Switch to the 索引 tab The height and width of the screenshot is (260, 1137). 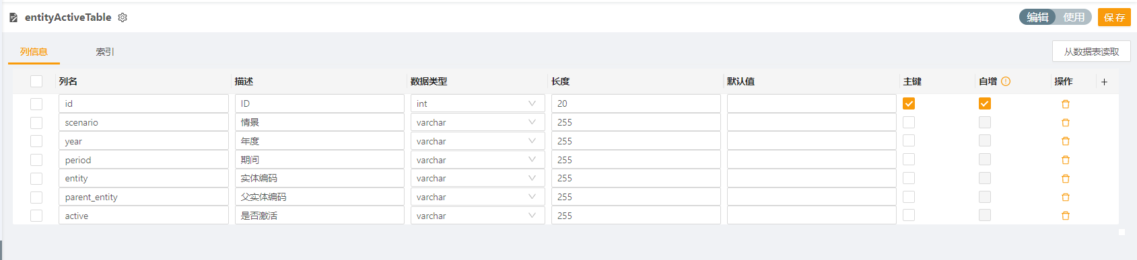(105, 52)
